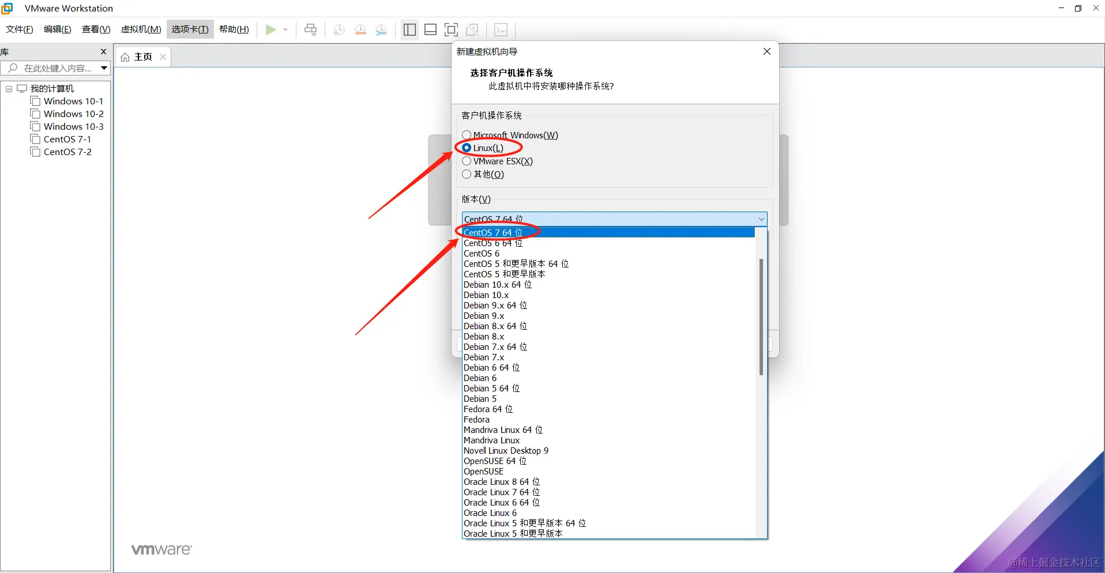Toggle the library side panel toolbar icon
Image resolution: width=1105 pixels, height=573 pixels.
click(x=410, y=29)
